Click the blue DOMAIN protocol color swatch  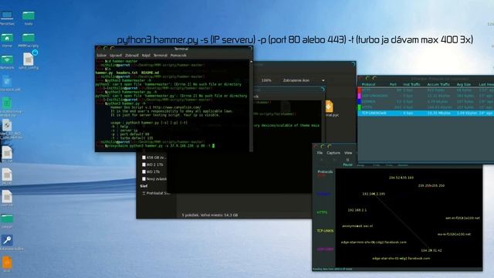pyautogui.click(x=360, y=101)
